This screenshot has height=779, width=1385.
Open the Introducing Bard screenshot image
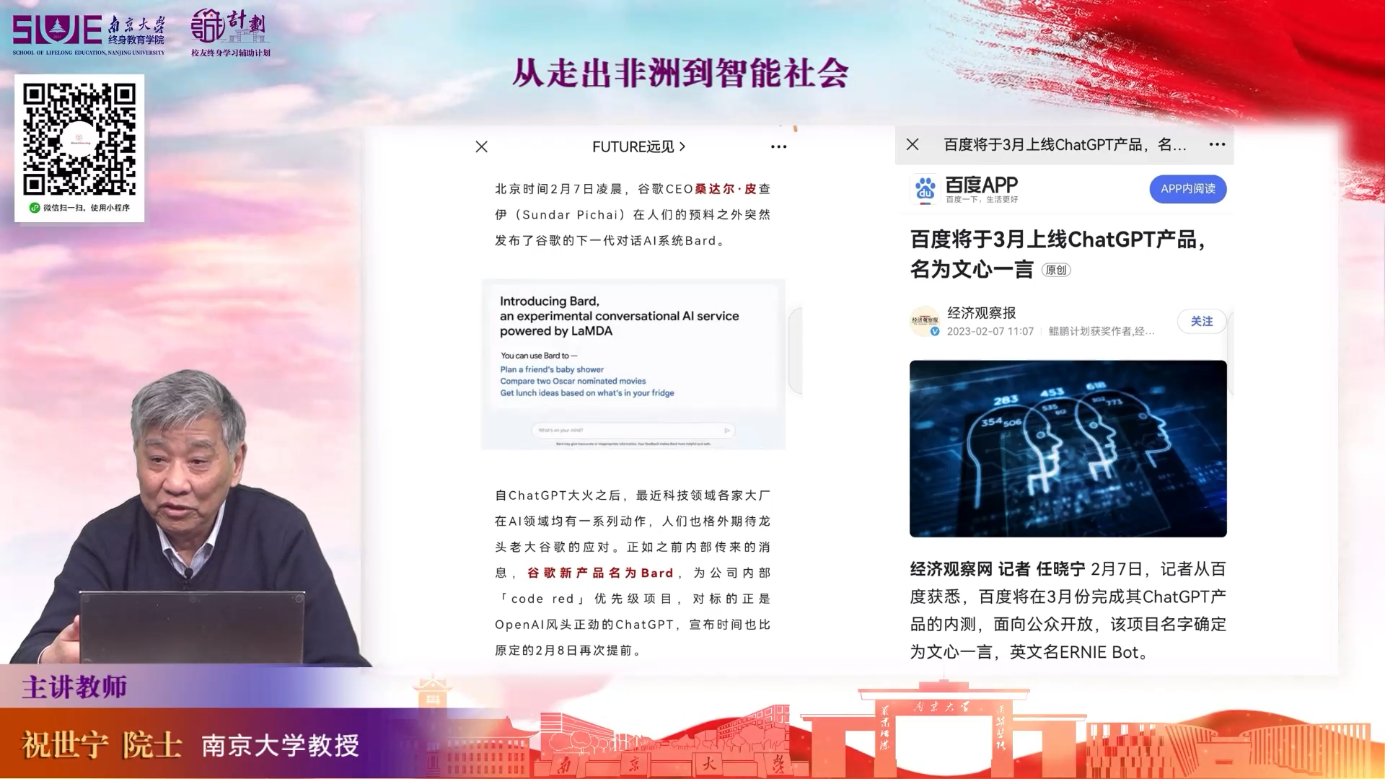[x=633, y=364]
